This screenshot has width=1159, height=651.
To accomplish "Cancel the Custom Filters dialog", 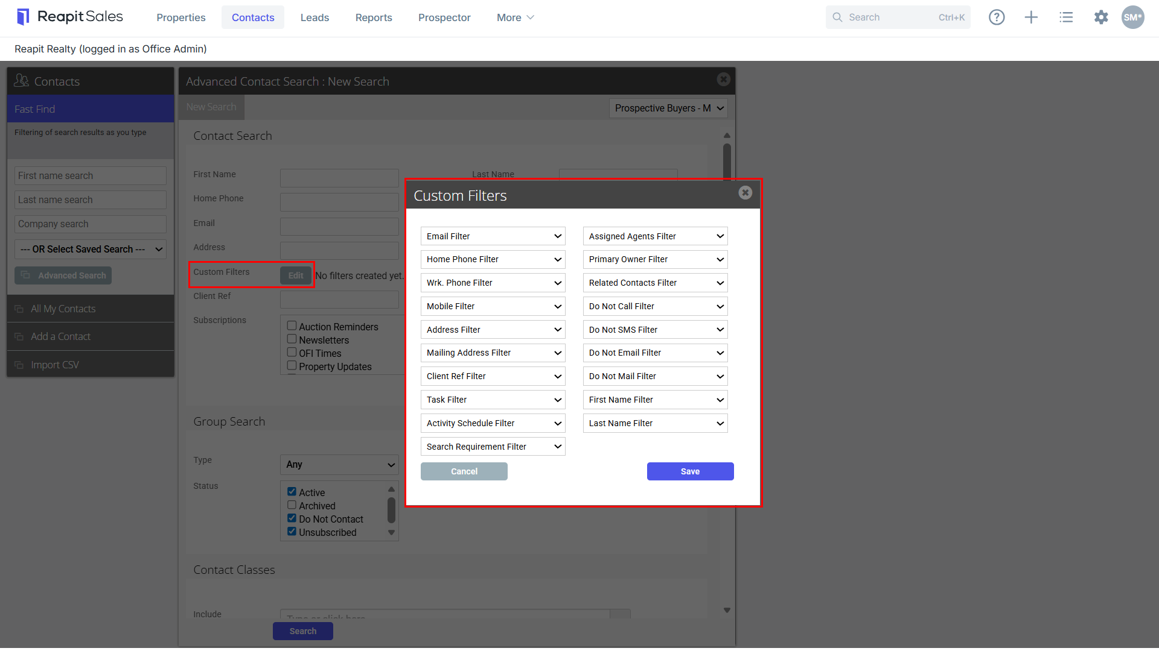I will tap(464, 471).
